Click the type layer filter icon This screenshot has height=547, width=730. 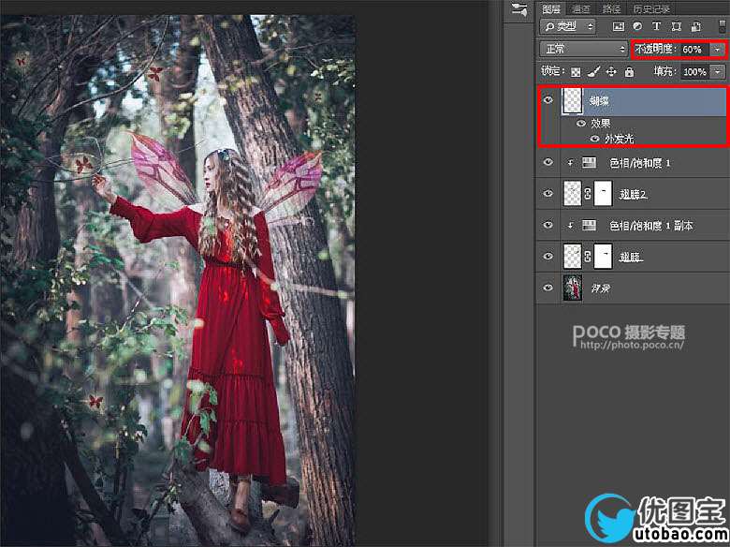pyautogui.click(x=656, y=26)
